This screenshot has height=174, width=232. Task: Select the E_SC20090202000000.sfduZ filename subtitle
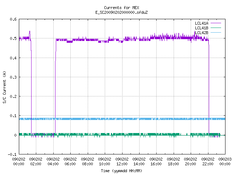(121, 12)
